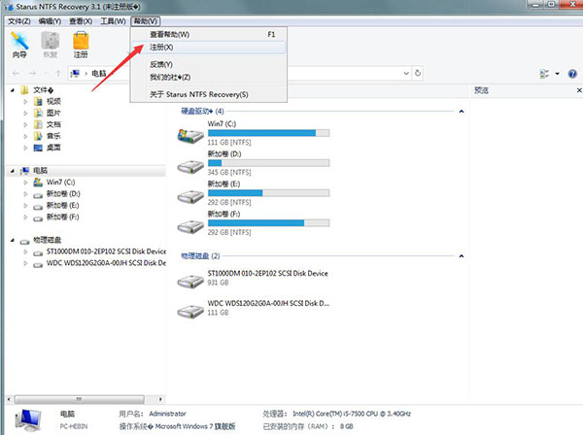Select 图片 folder in tree
Screen dimensions: 583x435
tap(53, 113)
